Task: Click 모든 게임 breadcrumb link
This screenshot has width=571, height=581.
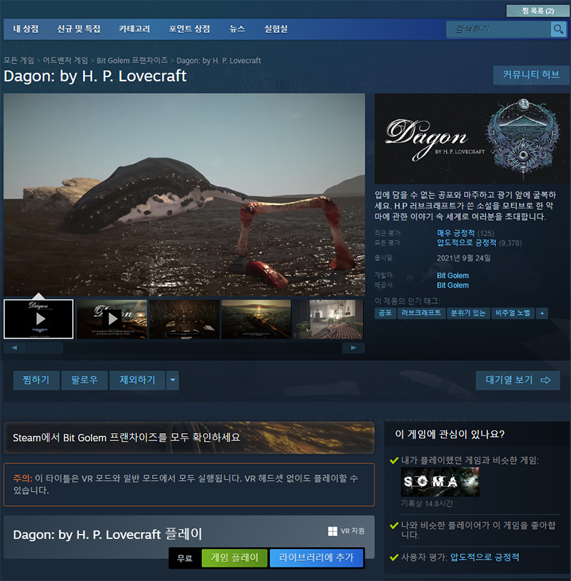Action: tap(19, 61)
